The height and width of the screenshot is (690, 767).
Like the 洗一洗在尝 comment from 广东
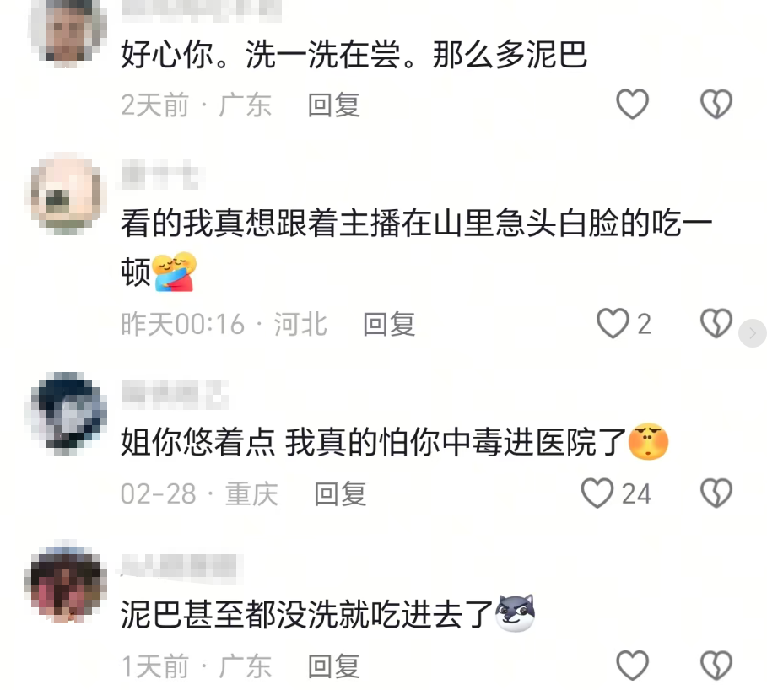tap(632, 104)
